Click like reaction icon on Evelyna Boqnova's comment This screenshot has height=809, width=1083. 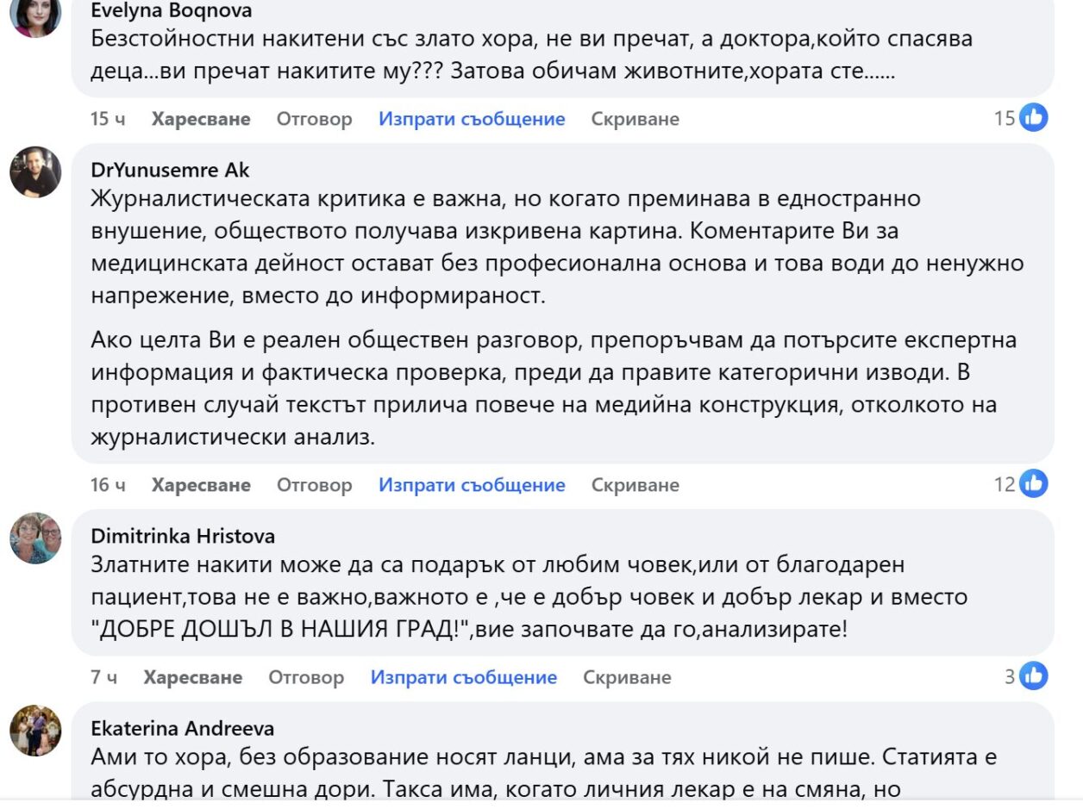pos(1034,118)
